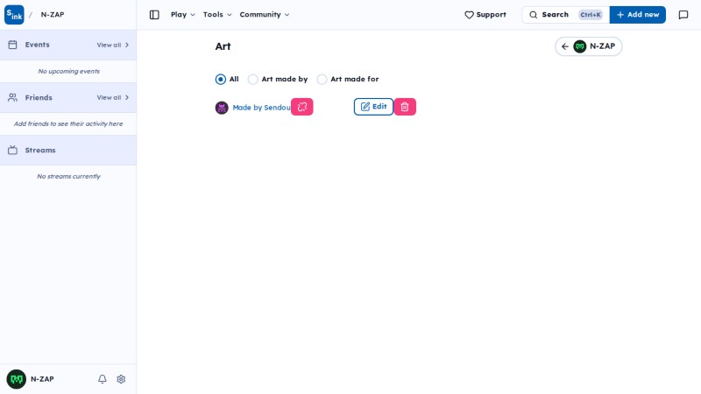The width and height of the screenshot is (701, 394).
Task: Click the search magnifier icon
Action: pos(534,15)
